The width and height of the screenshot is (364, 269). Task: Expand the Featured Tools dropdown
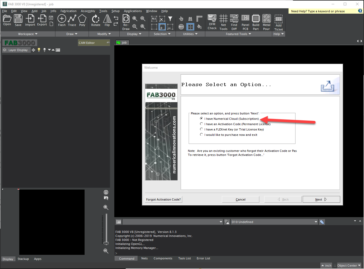pos(238,34)
